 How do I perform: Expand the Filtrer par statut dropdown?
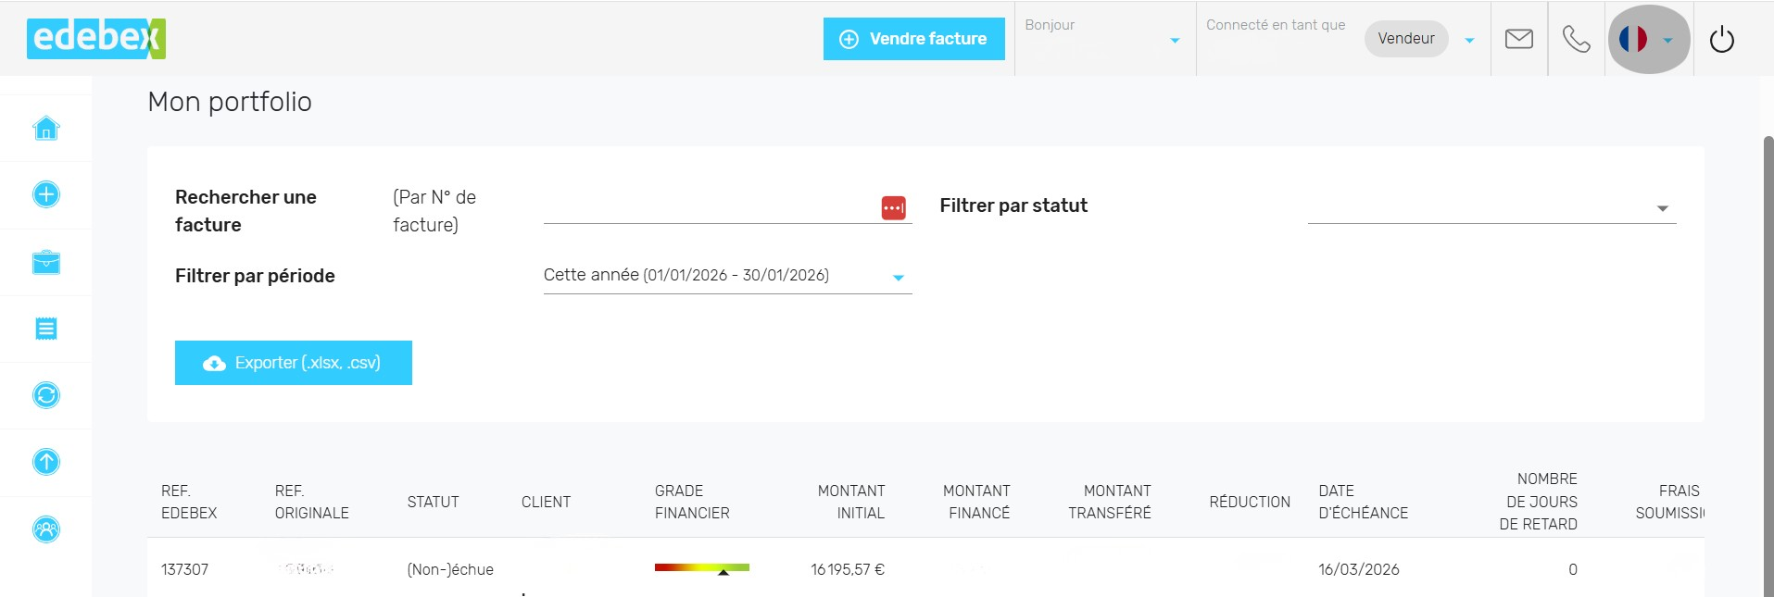[1491, 208]
